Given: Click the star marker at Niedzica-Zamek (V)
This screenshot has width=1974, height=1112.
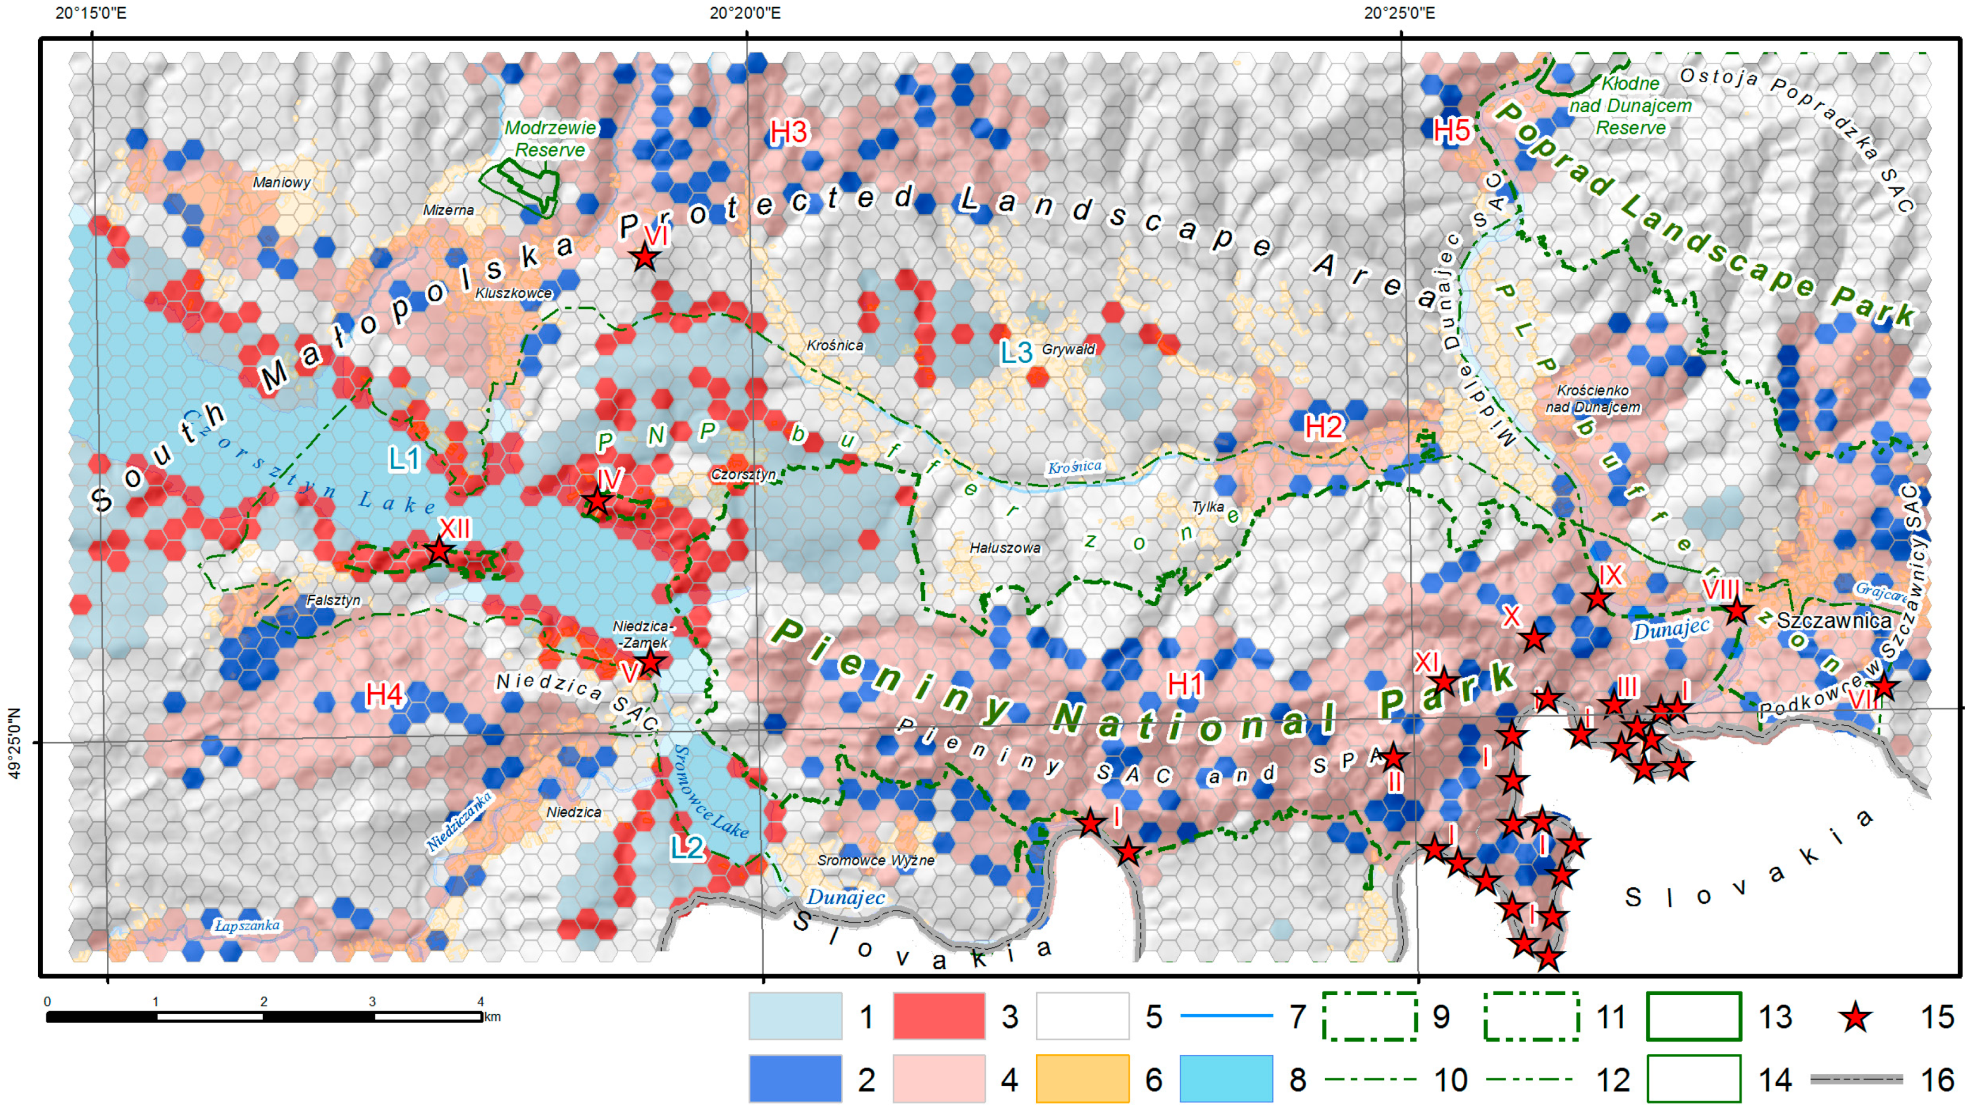Looking at the screenshot, I should (x=650, y=662).
